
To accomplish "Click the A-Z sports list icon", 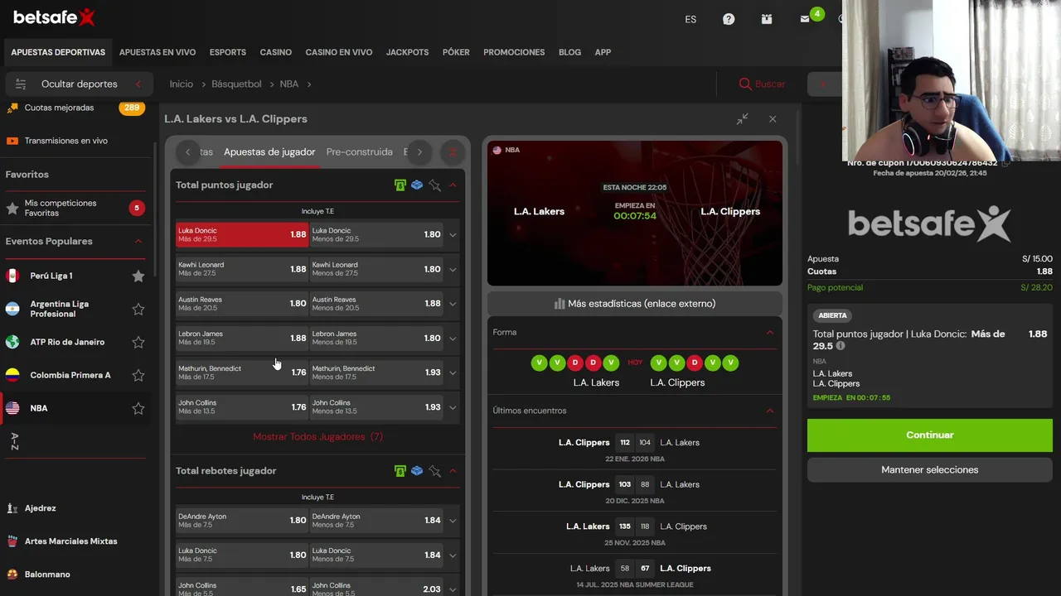I will coord(13,441).
